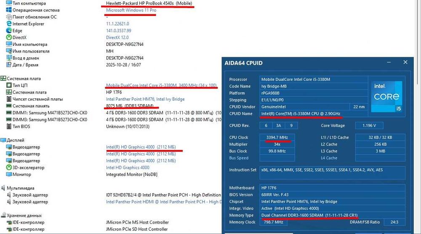Select the 22 nm process value
421x234 pixels.
pyautogui.click(x=359, y=107)
